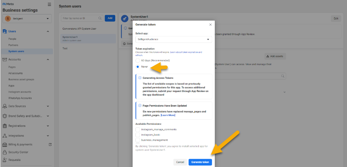Click the Requests icon in sidebar

pos(5,160)
